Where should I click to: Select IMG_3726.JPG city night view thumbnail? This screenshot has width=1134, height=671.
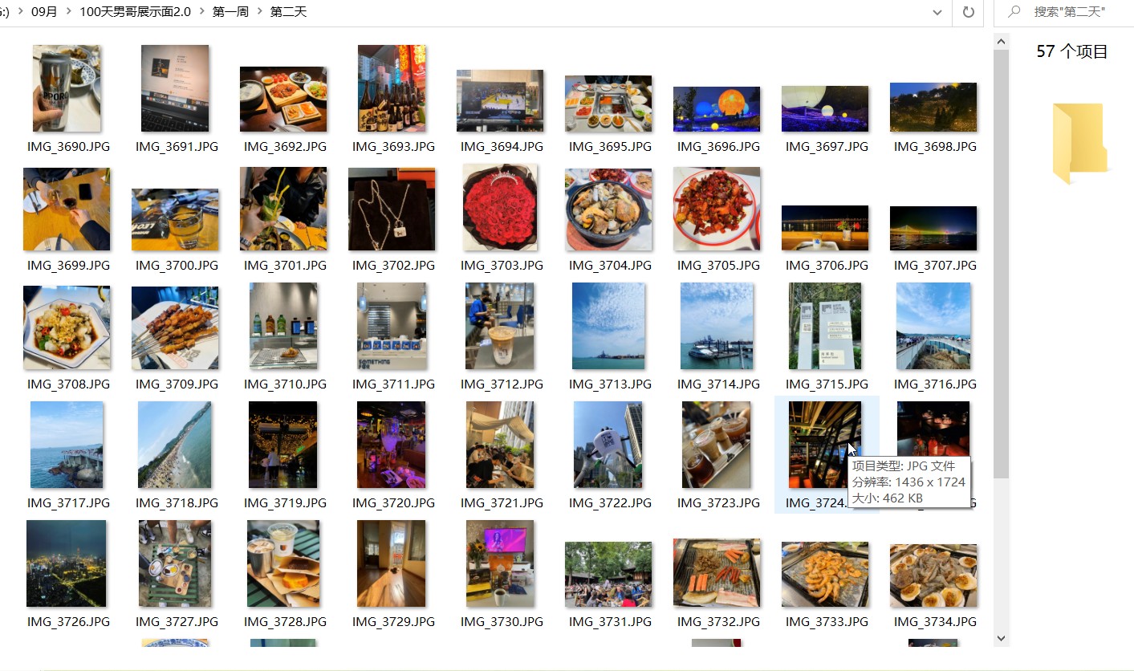pyautogui.click(x=67, y=563)
